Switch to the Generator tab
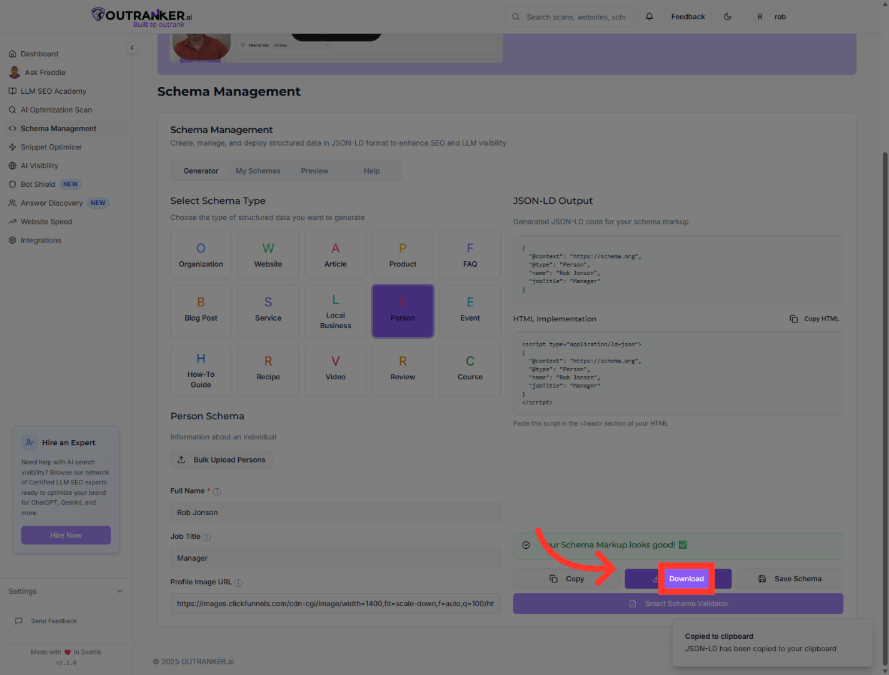Screen dimensions: 889x675 coord(201,171)
